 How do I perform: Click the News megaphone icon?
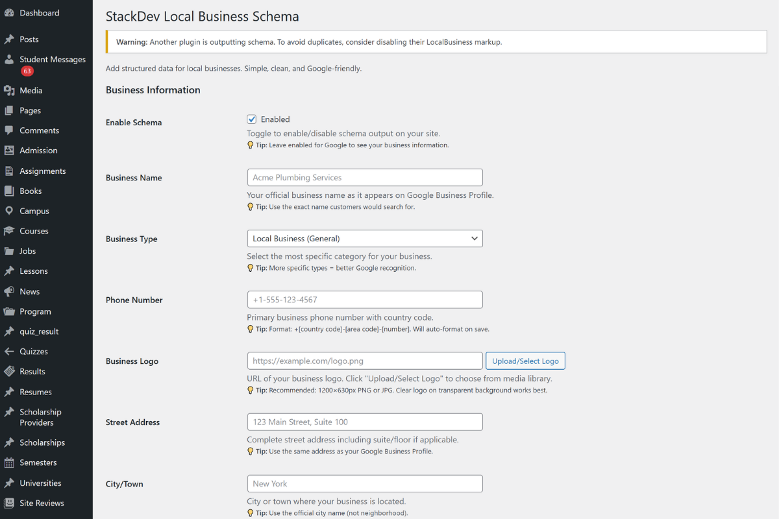9,291
